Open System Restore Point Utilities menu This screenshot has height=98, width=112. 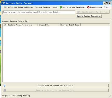(x=18, y=7)
